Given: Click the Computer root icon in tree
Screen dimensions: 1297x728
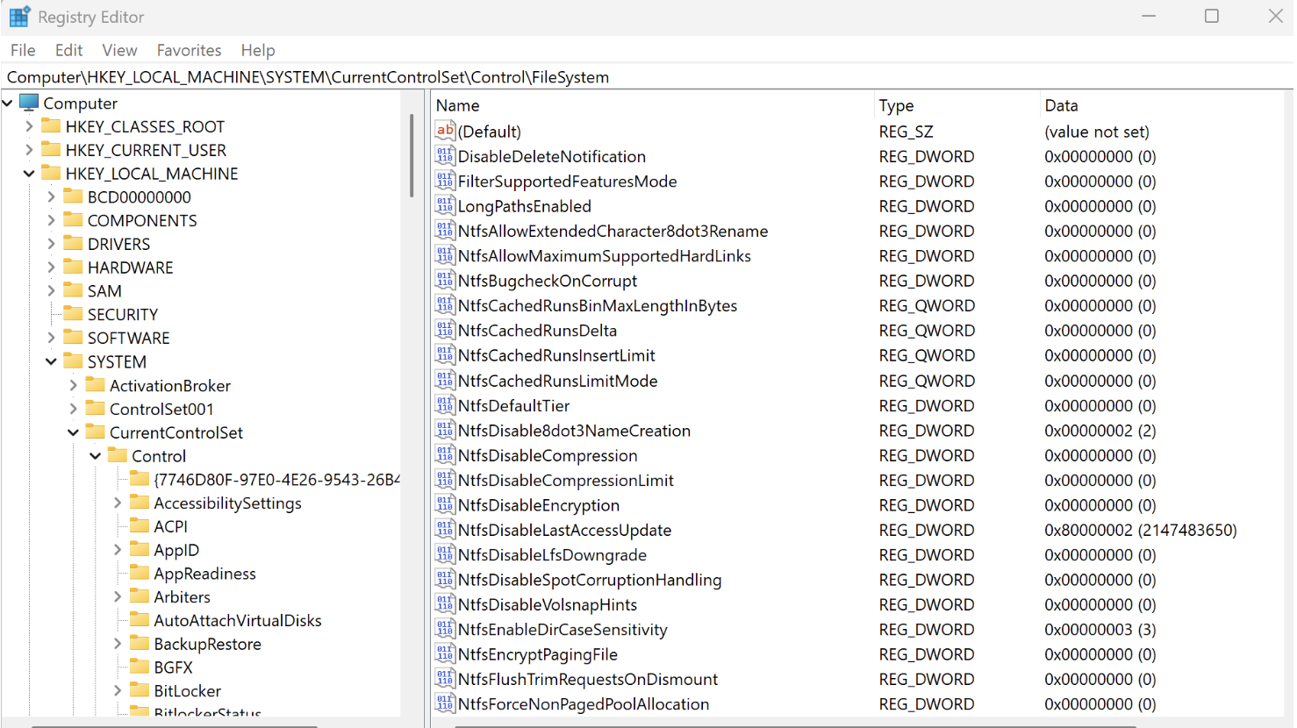Looking at the screenshot, I should [x=30, y=103].
